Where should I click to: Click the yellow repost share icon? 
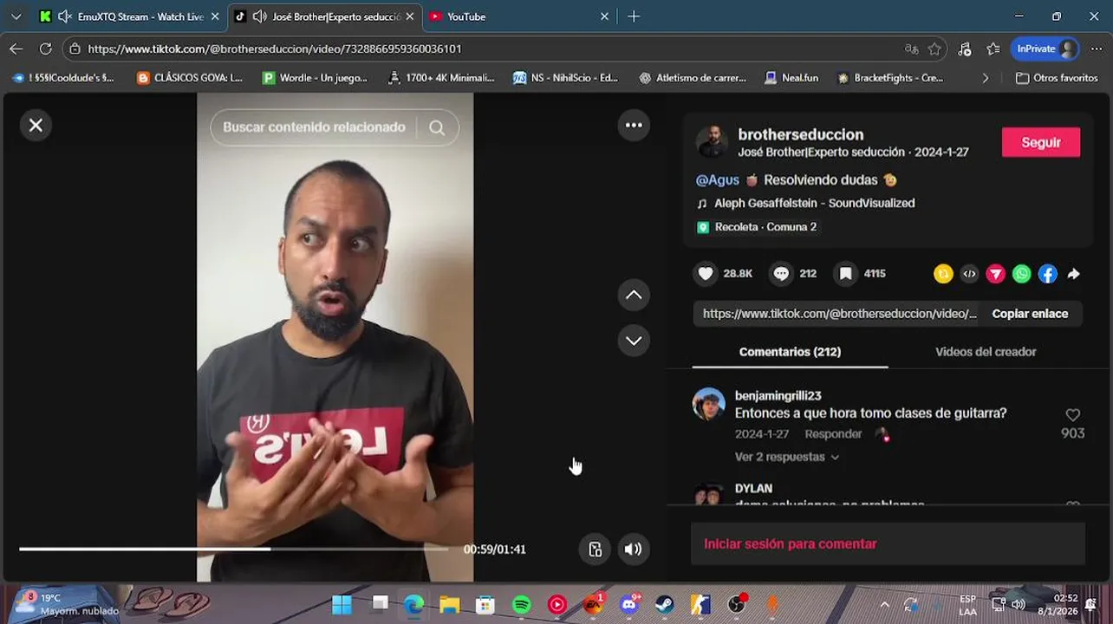(943, 274)
